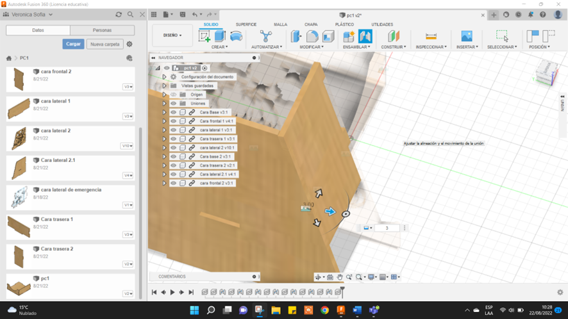This screenshot has width=568, height=319.
Task: Open data panel settings gear
Action: point(129,44)
